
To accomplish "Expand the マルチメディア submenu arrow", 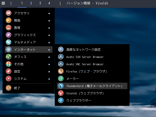I will click(x=49, y=42).
